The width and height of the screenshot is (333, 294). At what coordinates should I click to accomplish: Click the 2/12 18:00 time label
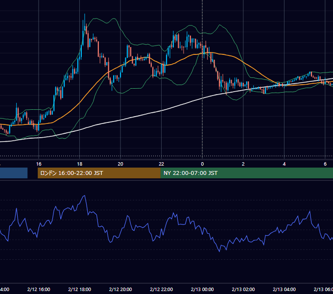(x=80, y=289)
